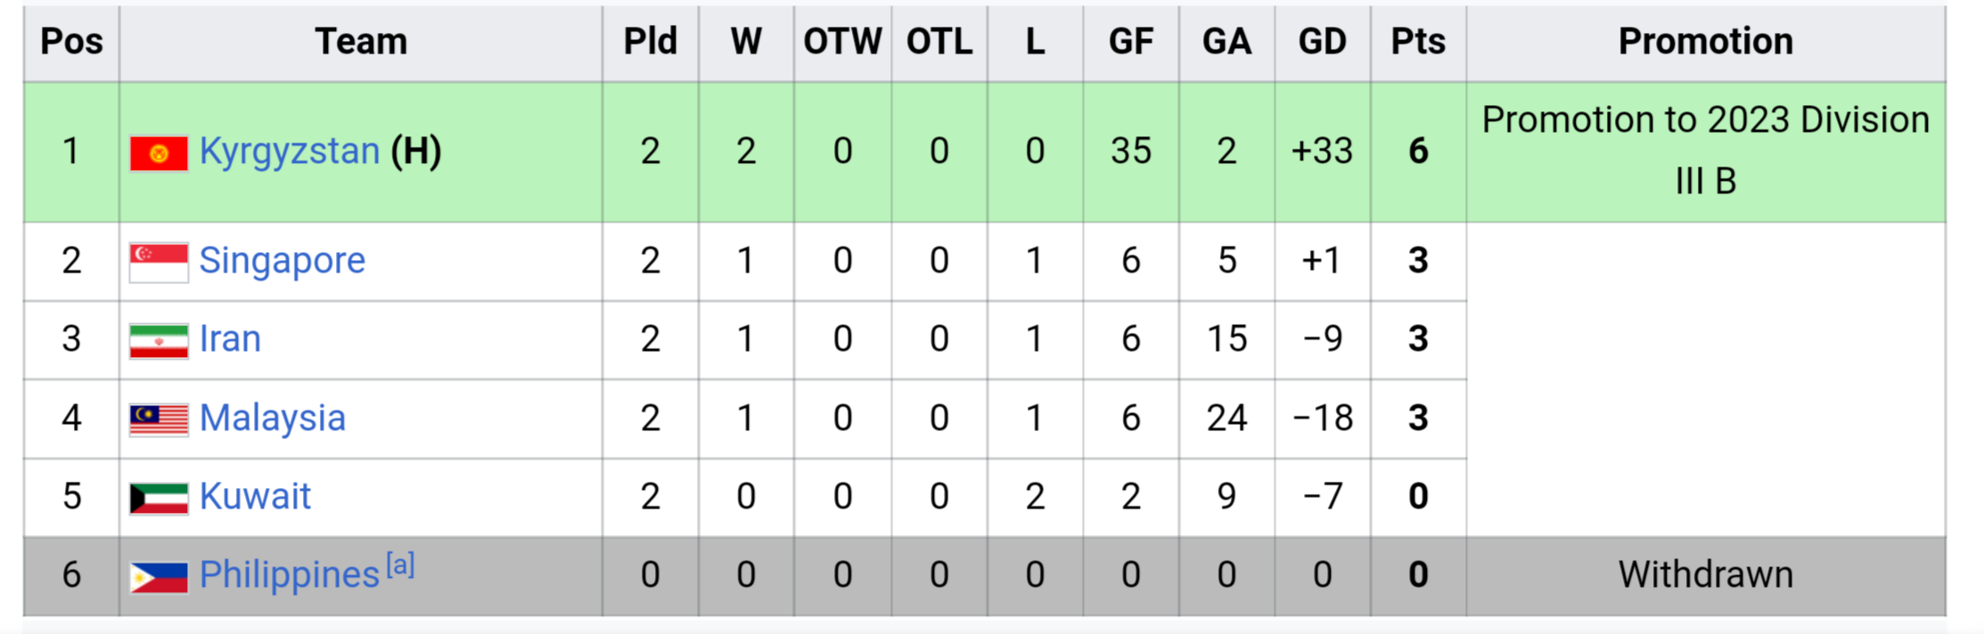Click the Singapore flag icon

159,262
